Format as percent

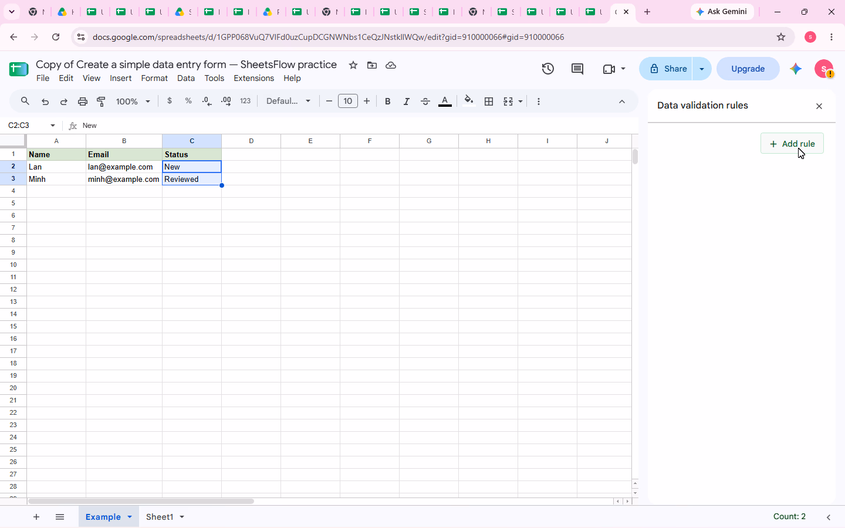point(188,101)
